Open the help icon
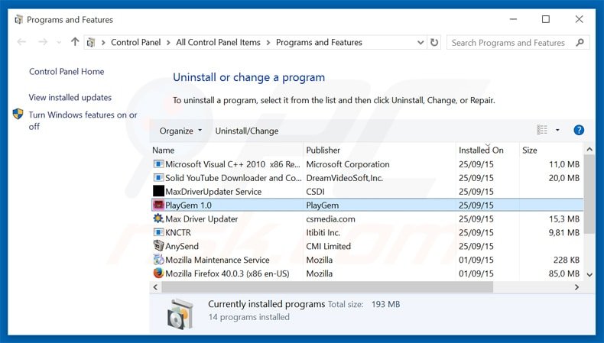This screenshot has height=343, width=604. 579,130
